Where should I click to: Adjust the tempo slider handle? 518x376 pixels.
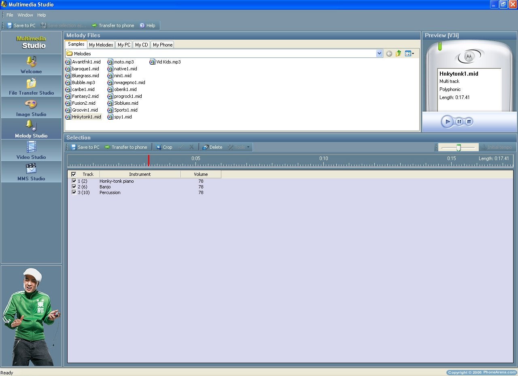pos(459,148)
